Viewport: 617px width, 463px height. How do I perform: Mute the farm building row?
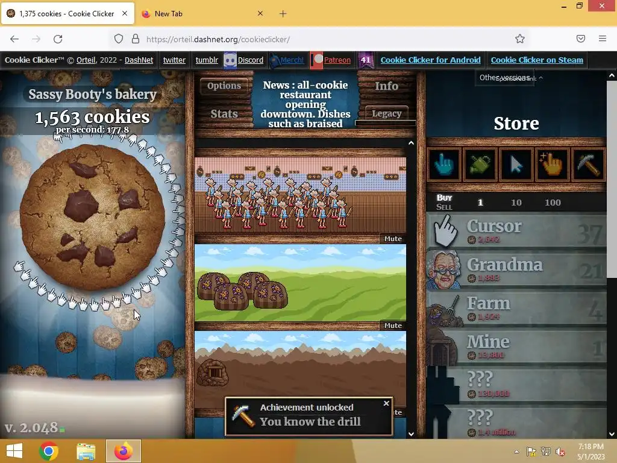(393, 326)
